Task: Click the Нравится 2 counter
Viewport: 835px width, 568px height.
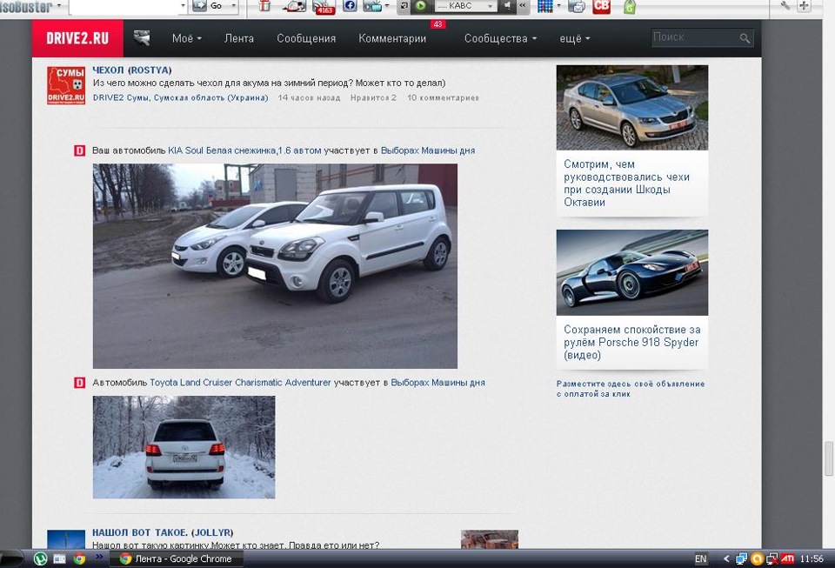Action: coord(373,97)
